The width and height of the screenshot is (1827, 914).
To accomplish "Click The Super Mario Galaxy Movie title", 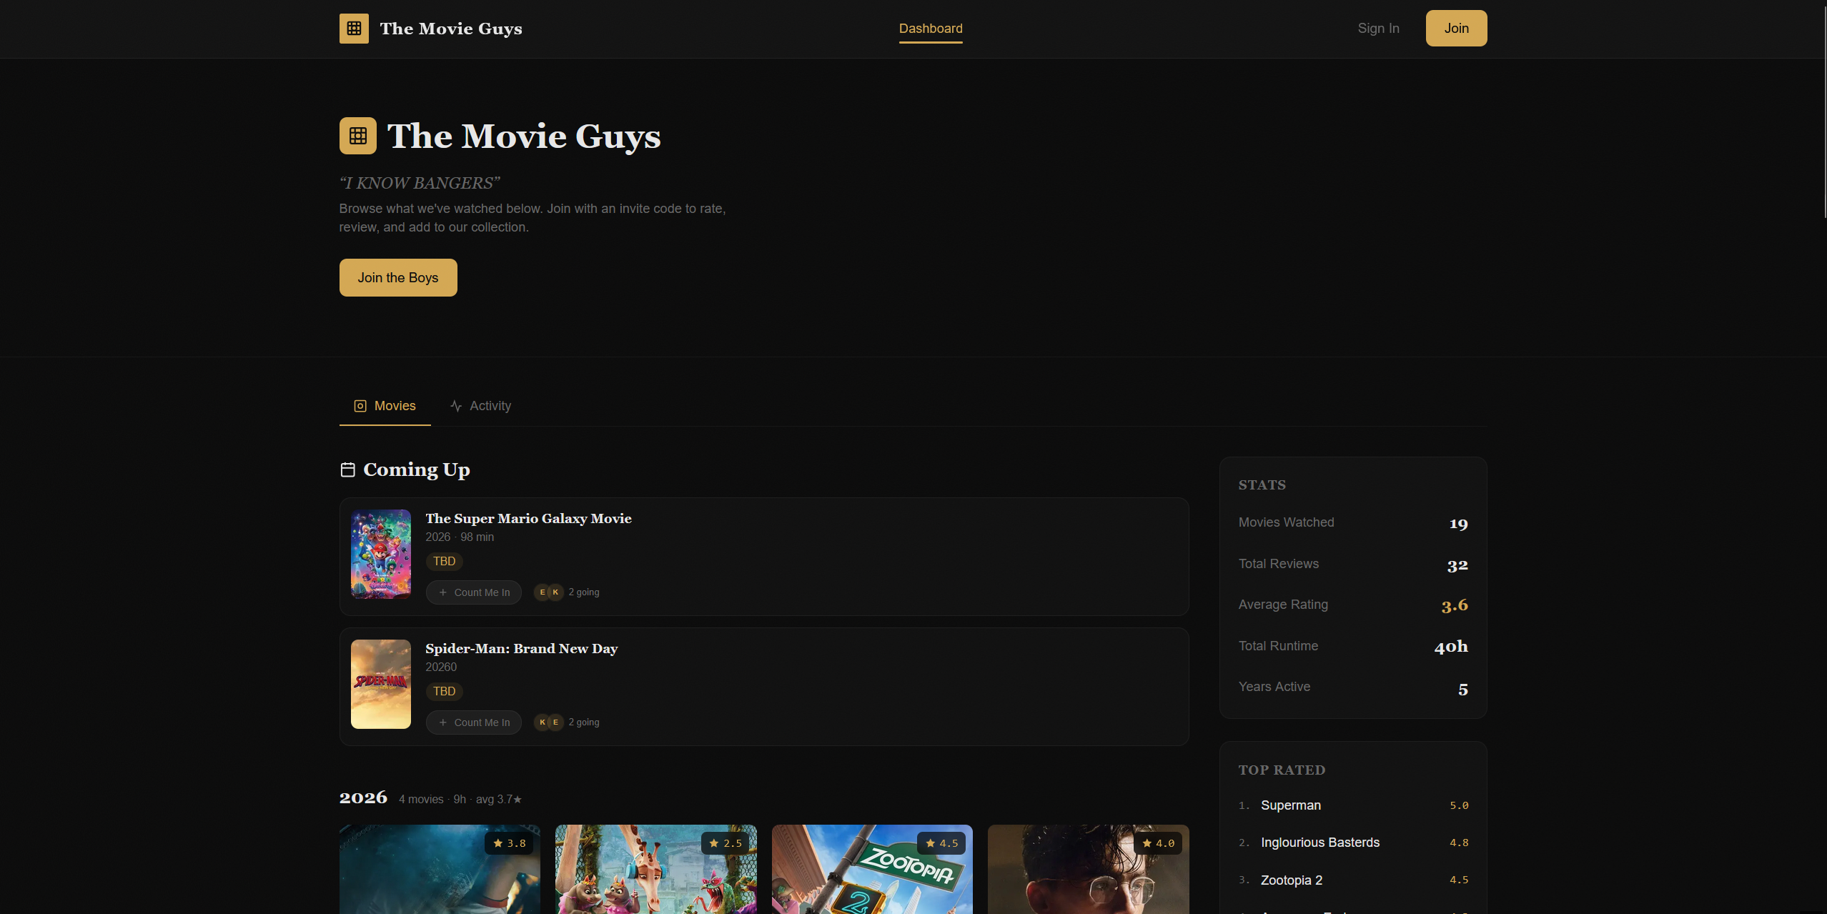I will coord(528,519).
